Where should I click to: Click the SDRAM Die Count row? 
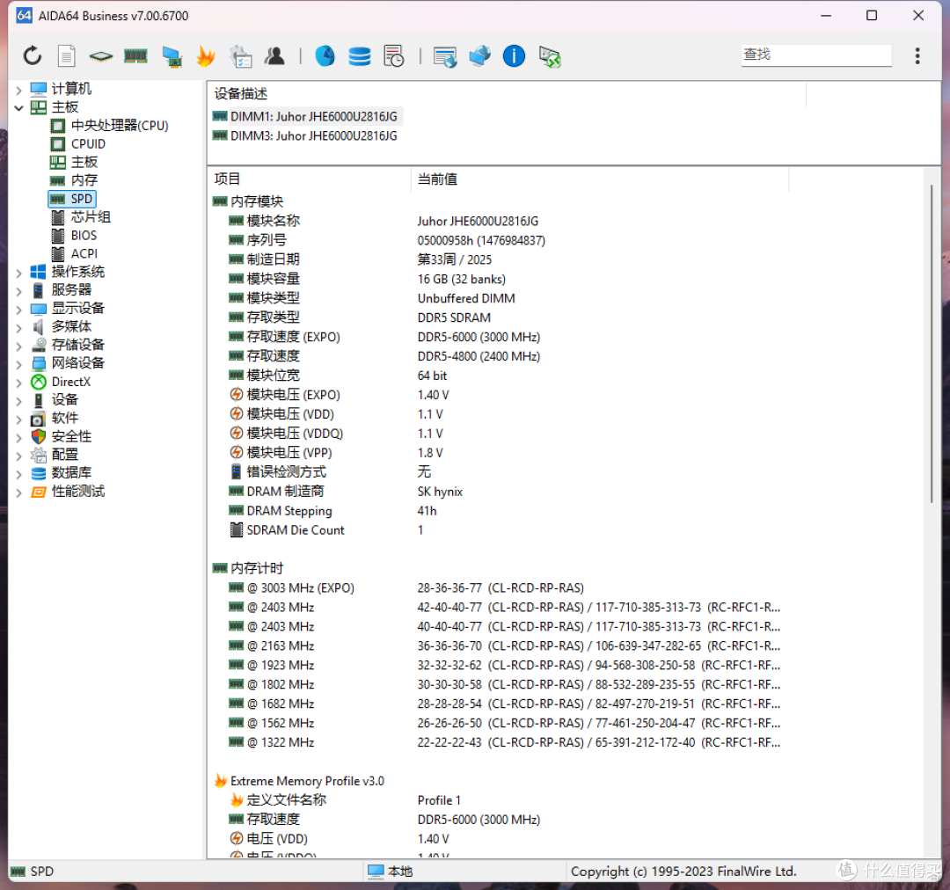coord(497,530)
